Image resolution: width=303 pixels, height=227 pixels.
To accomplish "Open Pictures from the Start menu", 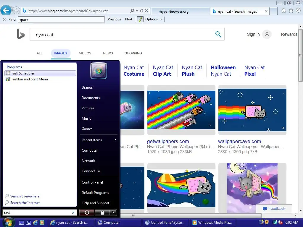I will tap(88, 108).
